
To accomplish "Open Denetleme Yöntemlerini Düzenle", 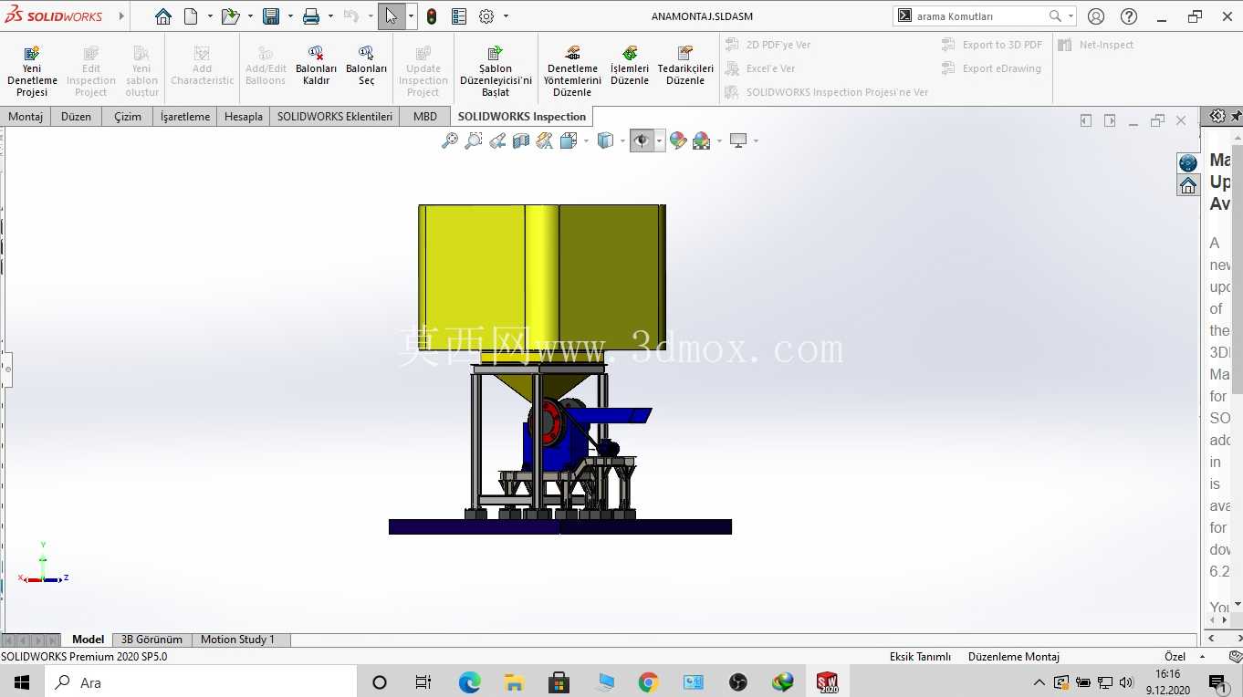I will pyautogui.click(x=572, y=71).
